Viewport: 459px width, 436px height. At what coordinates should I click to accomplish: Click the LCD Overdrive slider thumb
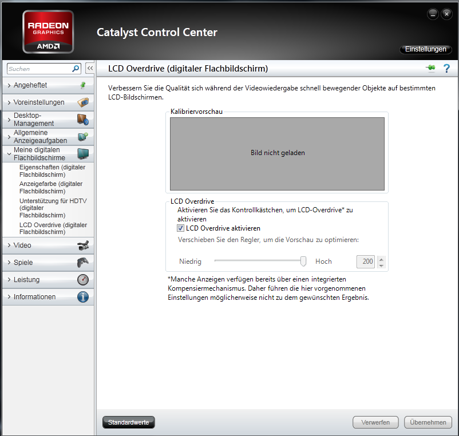[303, 261]
